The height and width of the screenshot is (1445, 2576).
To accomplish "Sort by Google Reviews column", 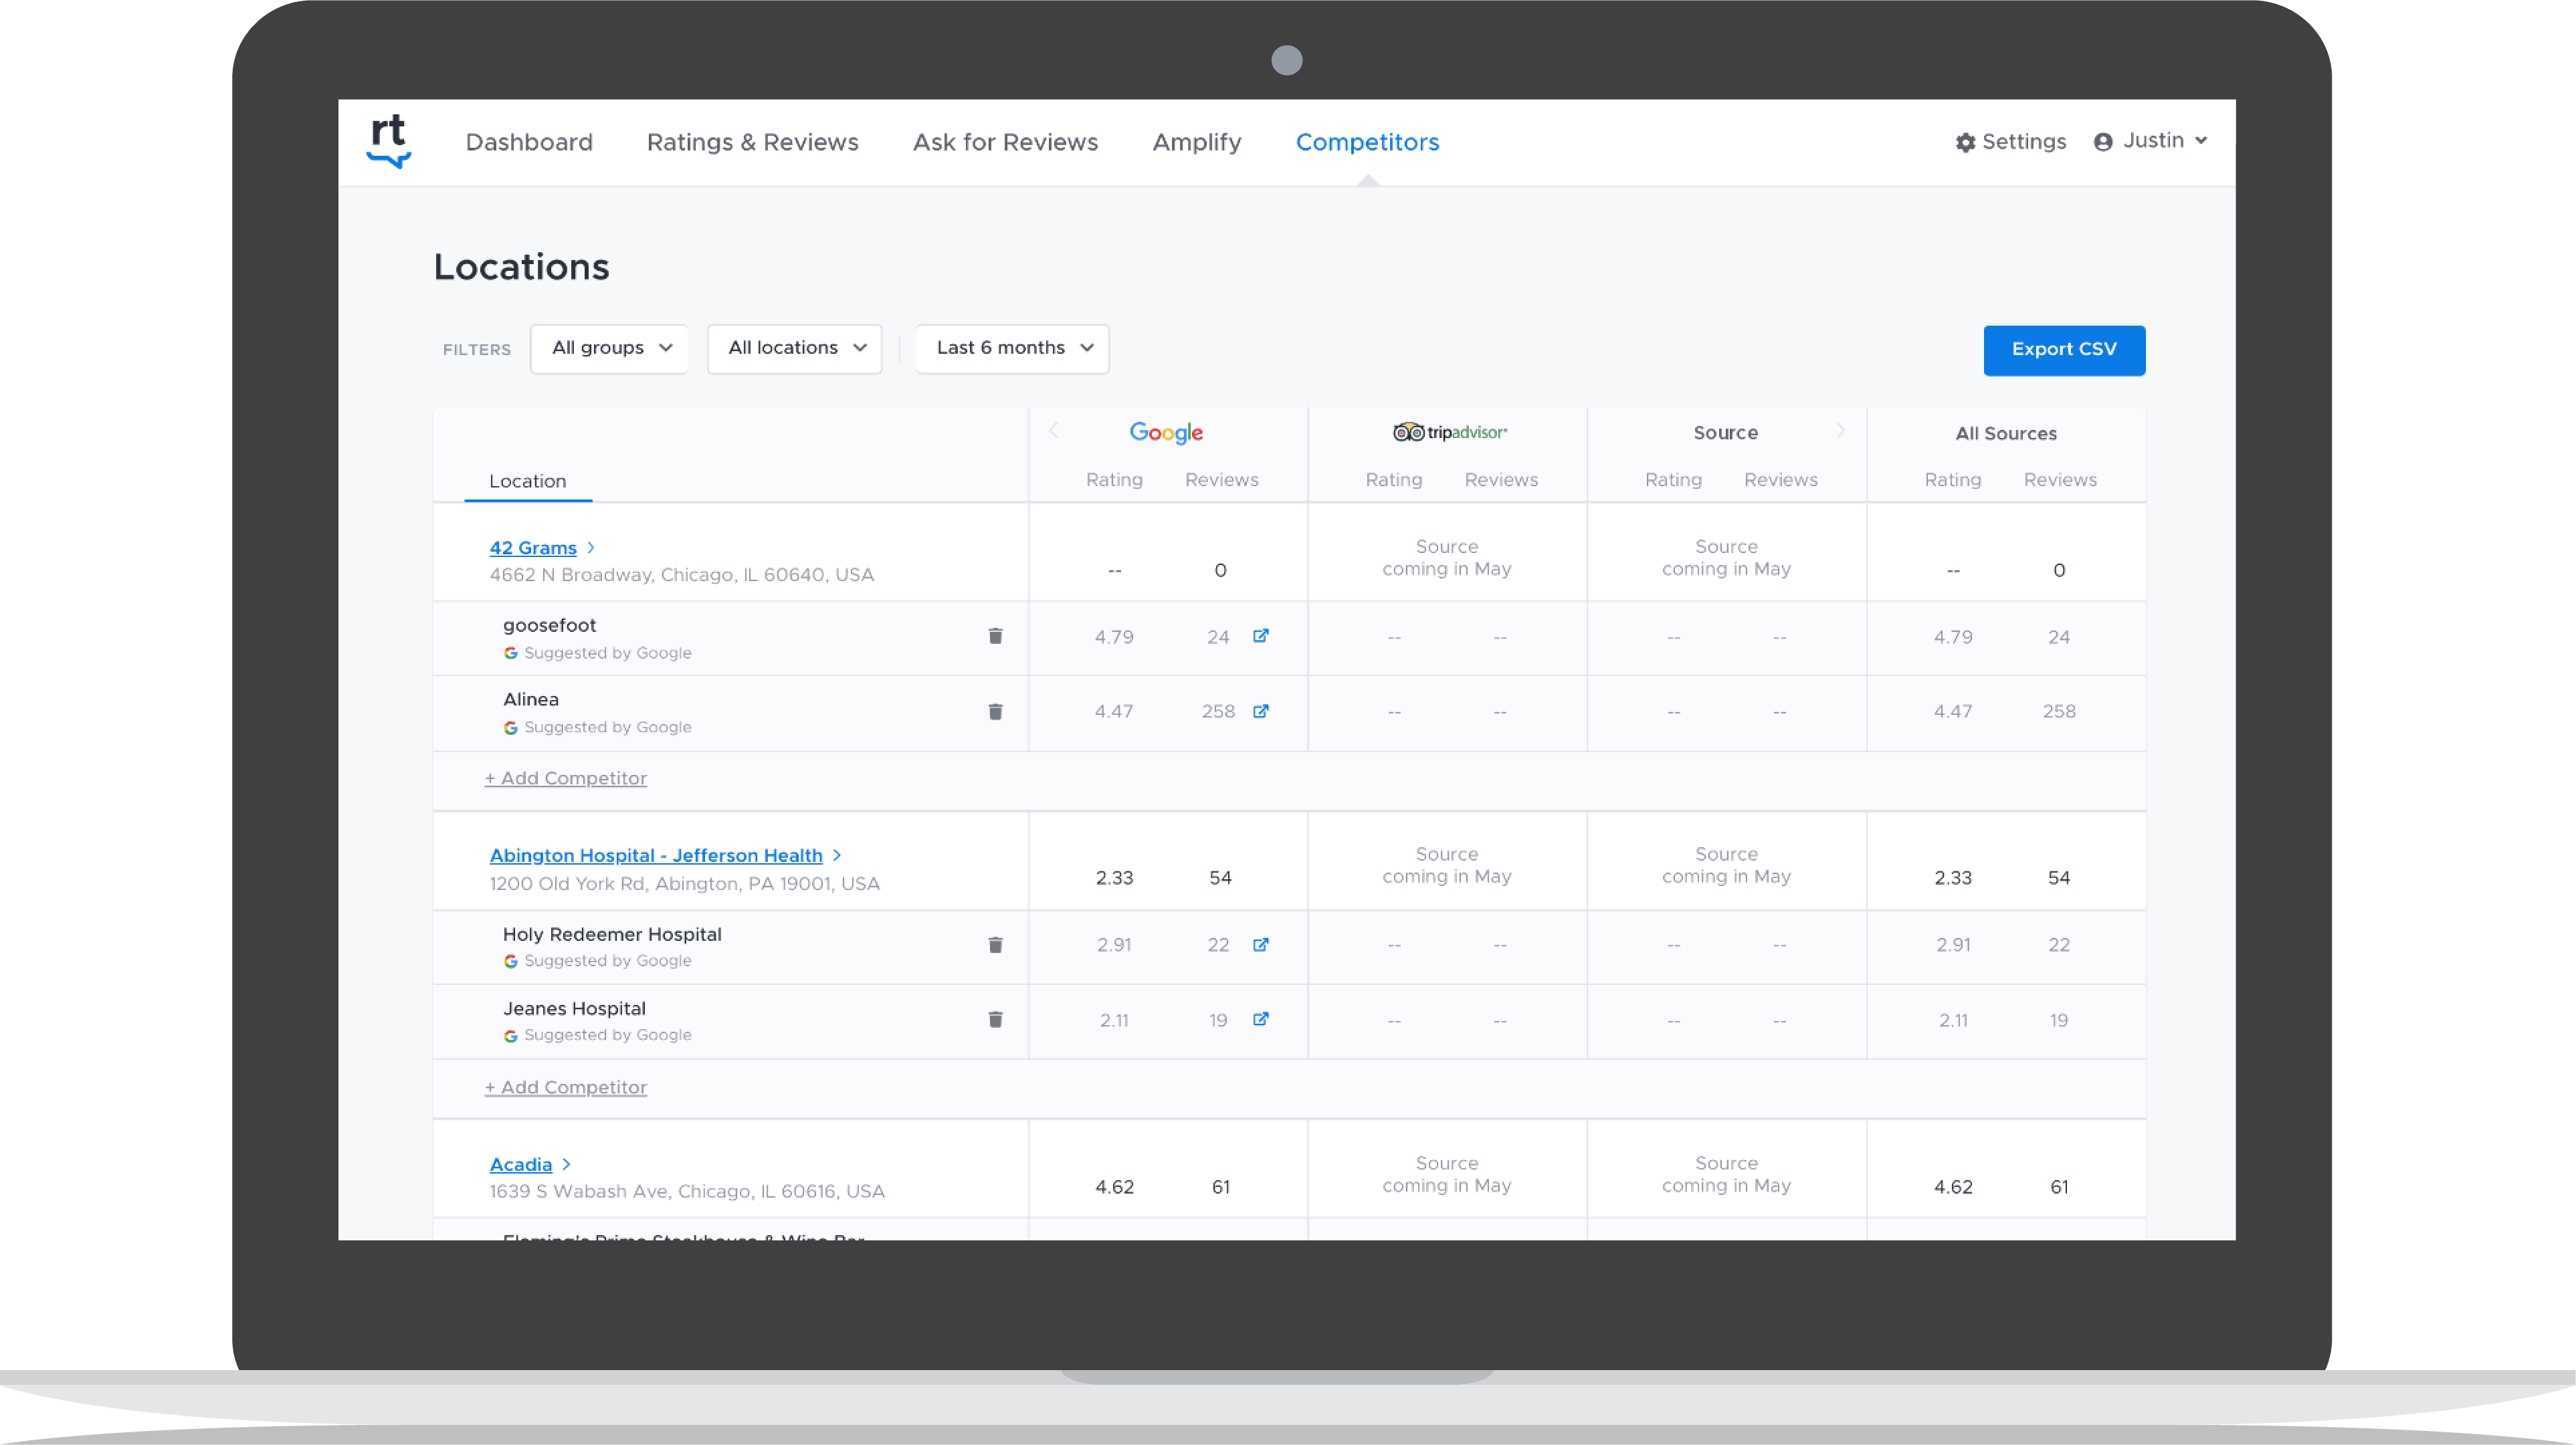I will (x=1221, y=479).
